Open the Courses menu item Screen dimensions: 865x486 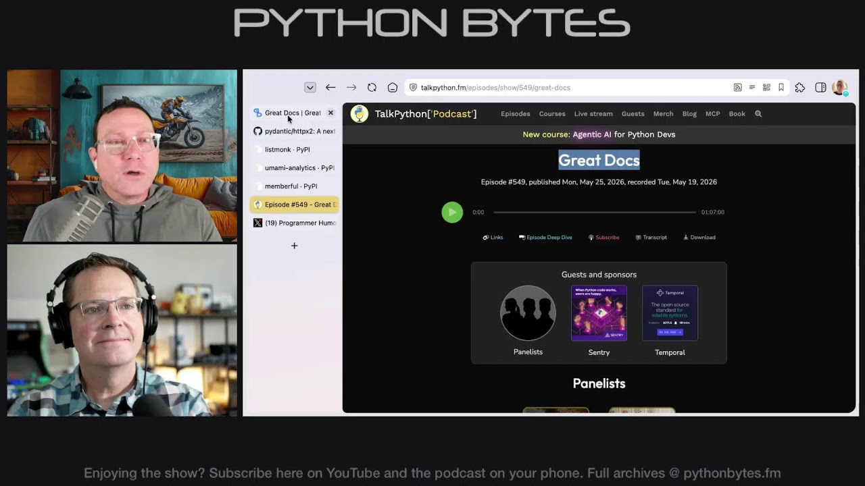pyautogui.click(x=552, y=114)
